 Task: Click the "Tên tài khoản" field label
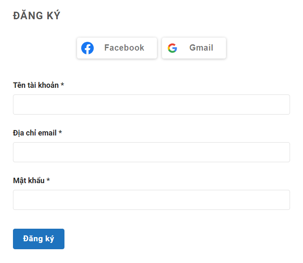[x=36, y=85]
